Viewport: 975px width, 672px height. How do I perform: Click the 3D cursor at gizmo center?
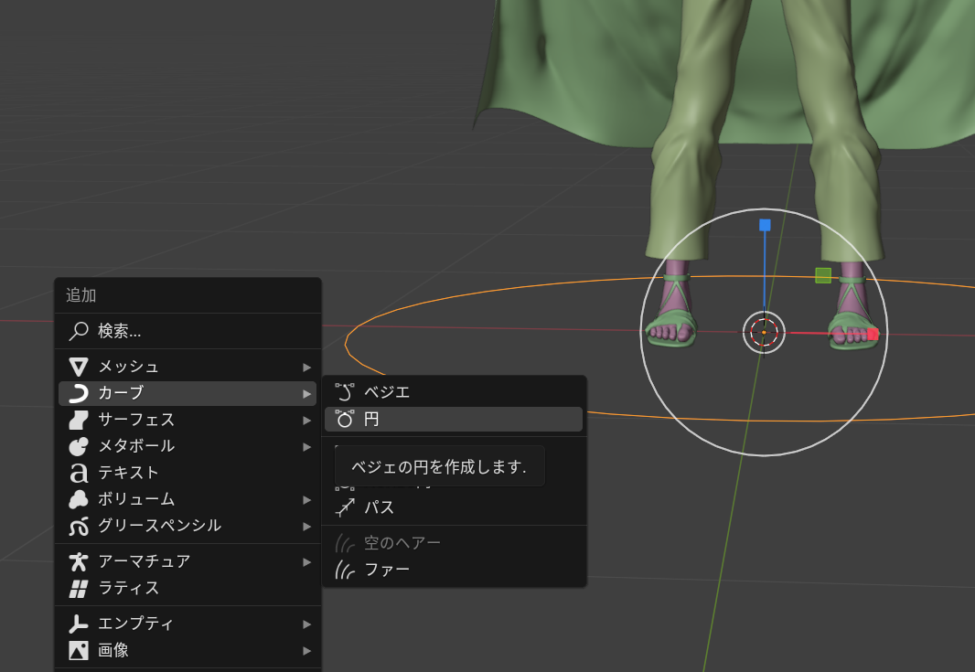765,333
